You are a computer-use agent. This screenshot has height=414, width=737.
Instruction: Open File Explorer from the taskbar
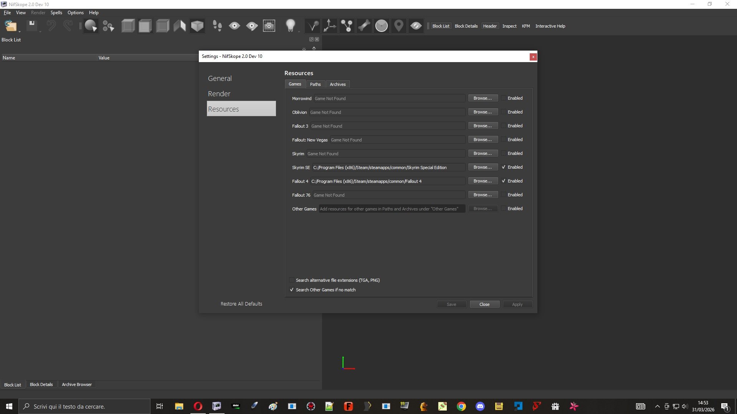point(179,406)
